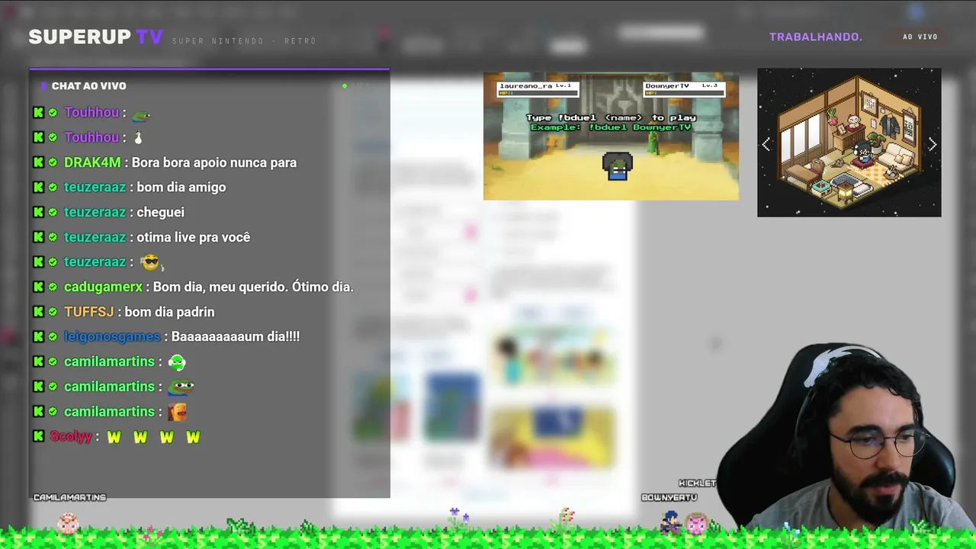Click the BownyerTV player name in the duel

tap(667, 86)
